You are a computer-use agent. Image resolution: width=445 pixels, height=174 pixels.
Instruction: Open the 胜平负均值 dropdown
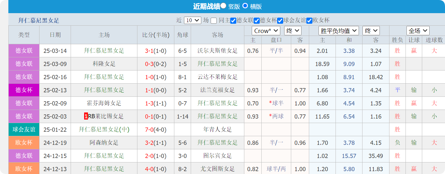click(338, 31)
